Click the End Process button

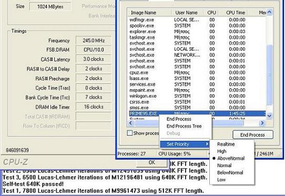pos(252,135)
